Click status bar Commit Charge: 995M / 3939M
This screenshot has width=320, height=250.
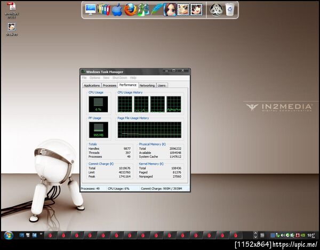click(162, 189)
